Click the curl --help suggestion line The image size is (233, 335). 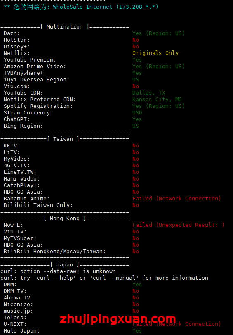[x=104, y=278]
